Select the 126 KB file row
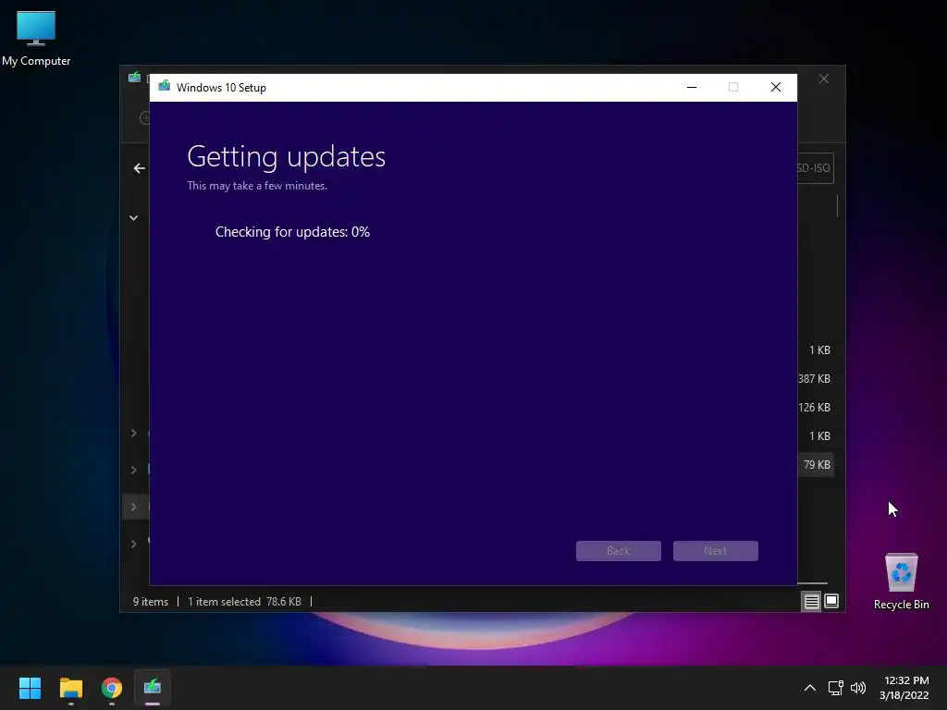The image size is (947, 710). click(x=814, y=408)
